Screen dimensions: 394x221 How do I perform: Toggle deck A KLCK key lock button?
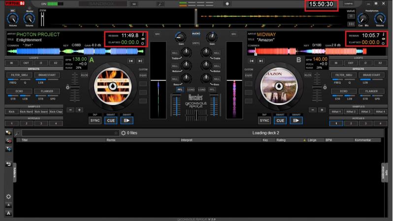(84, 75)
